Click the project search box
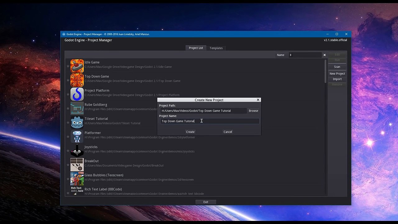 point(308,55)
